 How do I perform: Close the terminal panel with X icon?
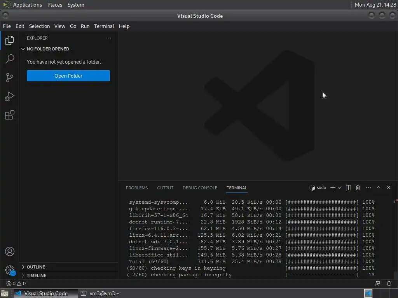point(389,187)
